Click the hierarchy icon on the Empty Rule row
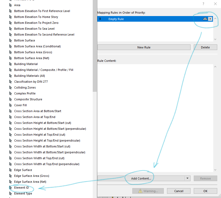This screenshot has width=221, height=198. (x=204, y=19)
